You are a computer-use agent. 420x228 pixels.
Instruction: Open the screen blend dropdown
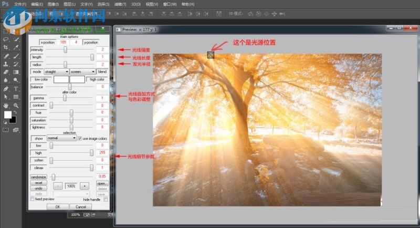click(x=82, y=71)
